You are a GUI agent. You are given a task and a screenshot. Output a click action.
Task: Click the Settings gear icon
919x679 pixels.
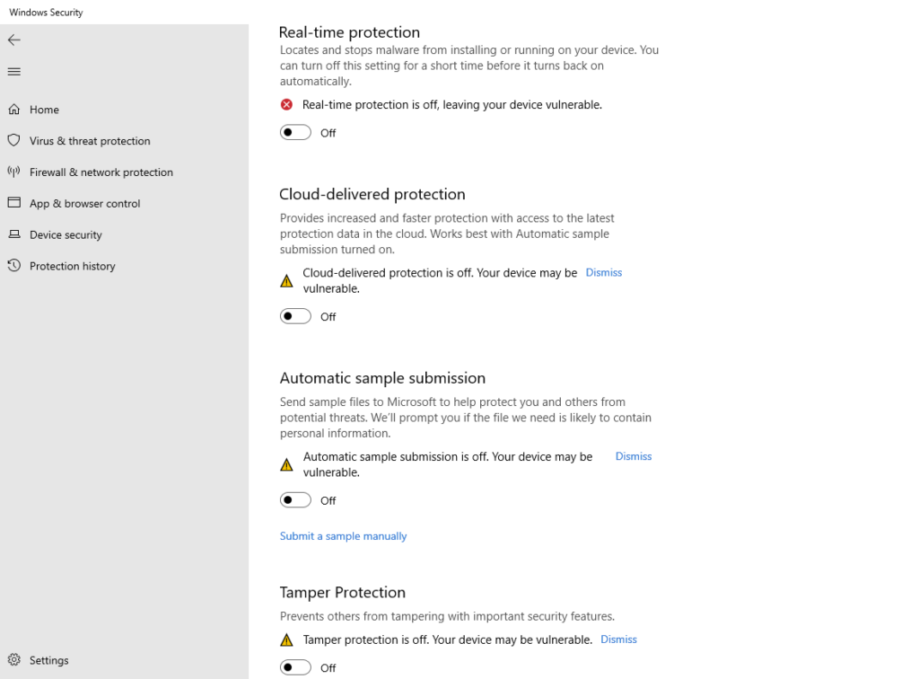(14, 660)
